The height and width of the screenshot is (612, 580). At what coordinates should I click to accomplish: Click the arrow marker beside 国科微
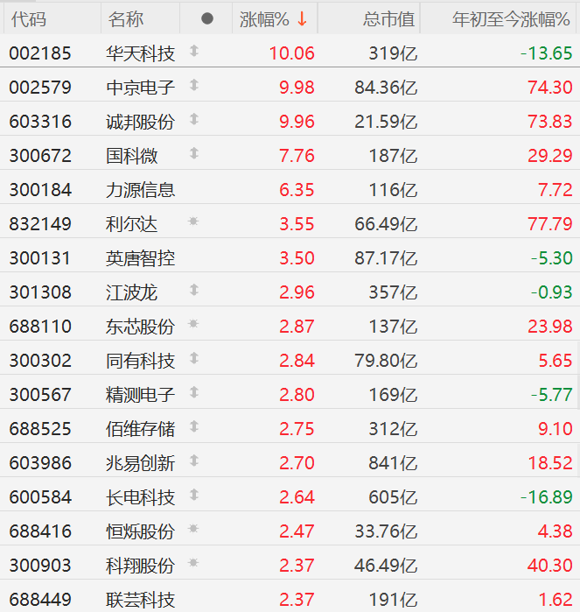194,153
